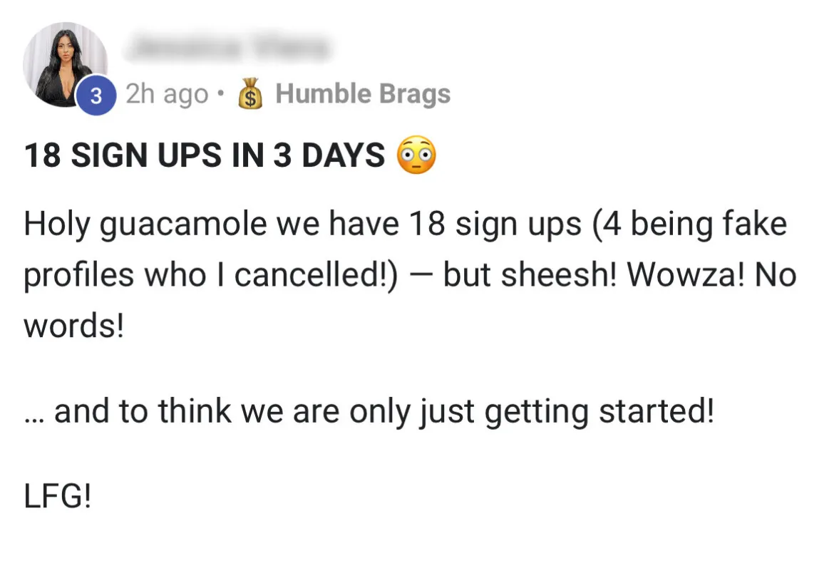Open the author's profile photo

point(65,64)
